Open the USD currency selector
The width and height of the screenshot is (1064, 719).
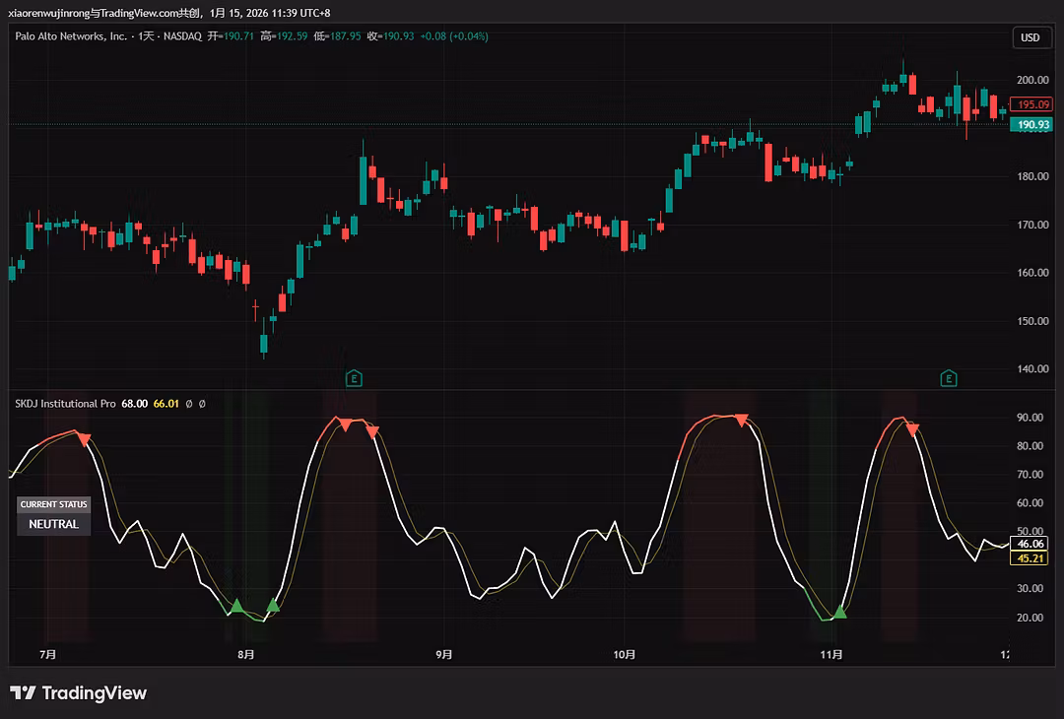1030,37
